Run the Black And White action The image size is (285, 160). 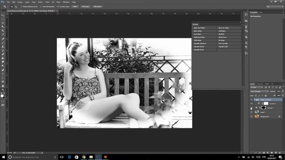(x=205, y=28)
